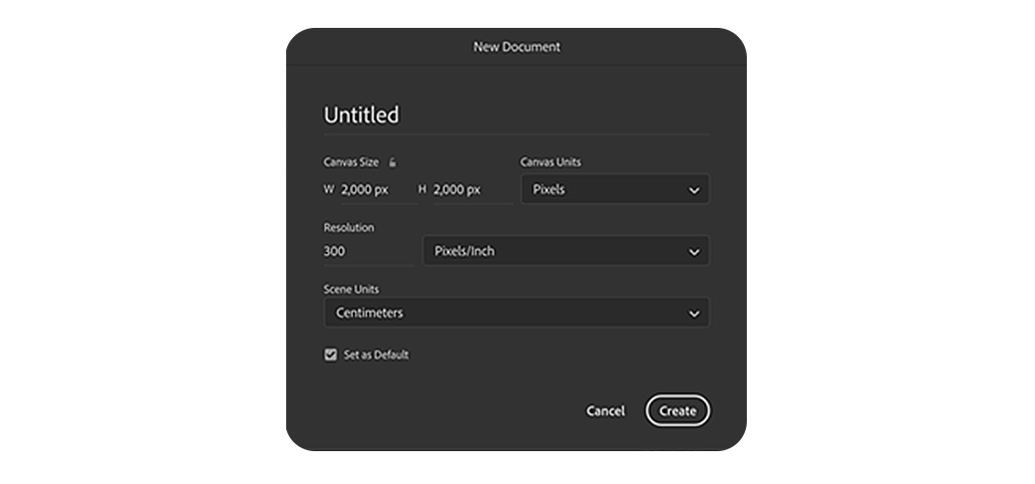1035x484 pixels.
Task: Expand the Centimeters scene units dropdown
Action: (x=517, y=313)
